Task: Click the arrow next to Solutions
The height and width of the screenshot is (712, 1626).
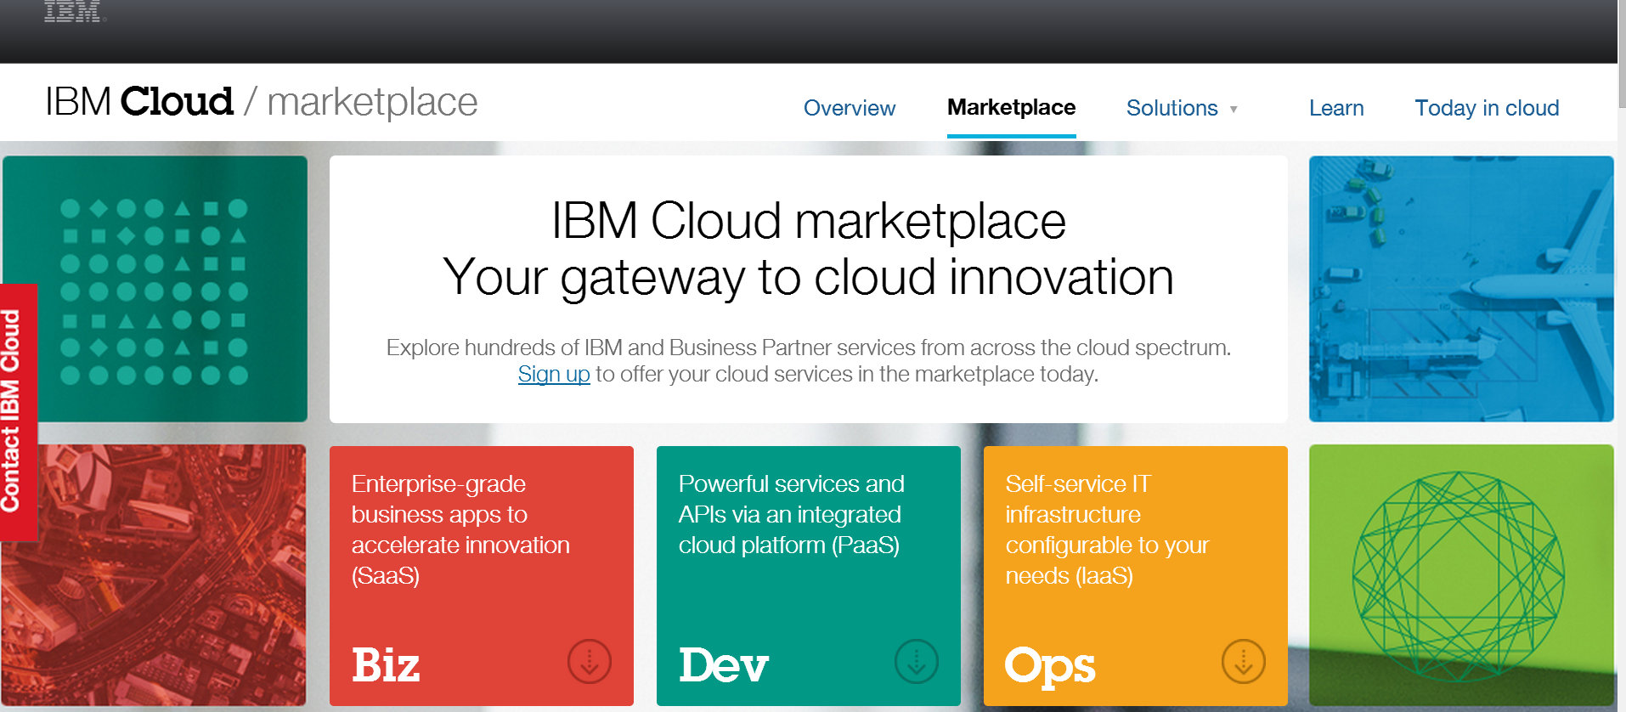Action: pos(1234,110)
